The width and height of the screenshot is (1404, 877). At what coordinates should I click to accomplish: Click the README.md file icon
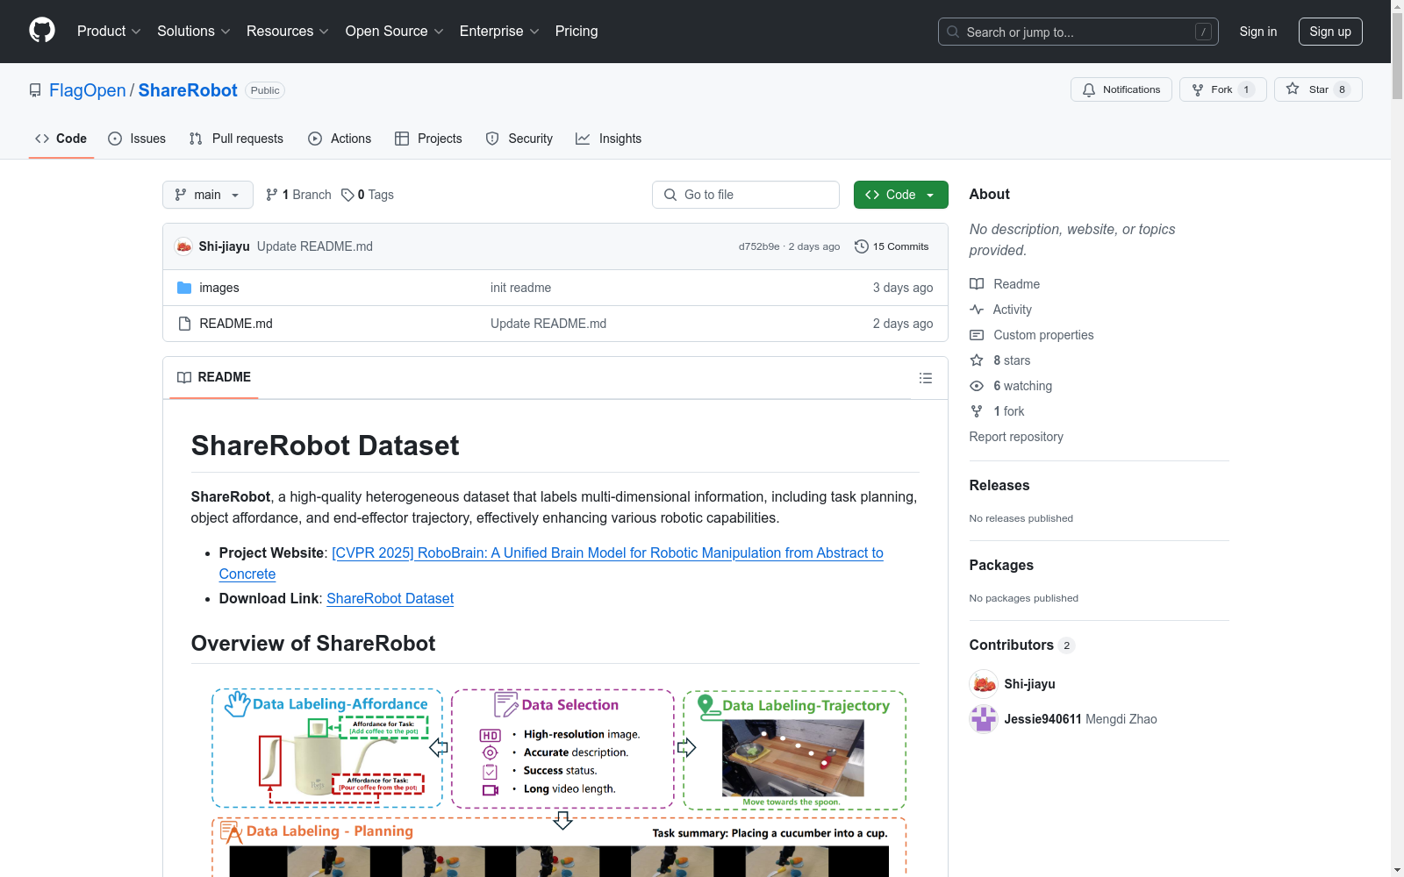tap(184, 324)
